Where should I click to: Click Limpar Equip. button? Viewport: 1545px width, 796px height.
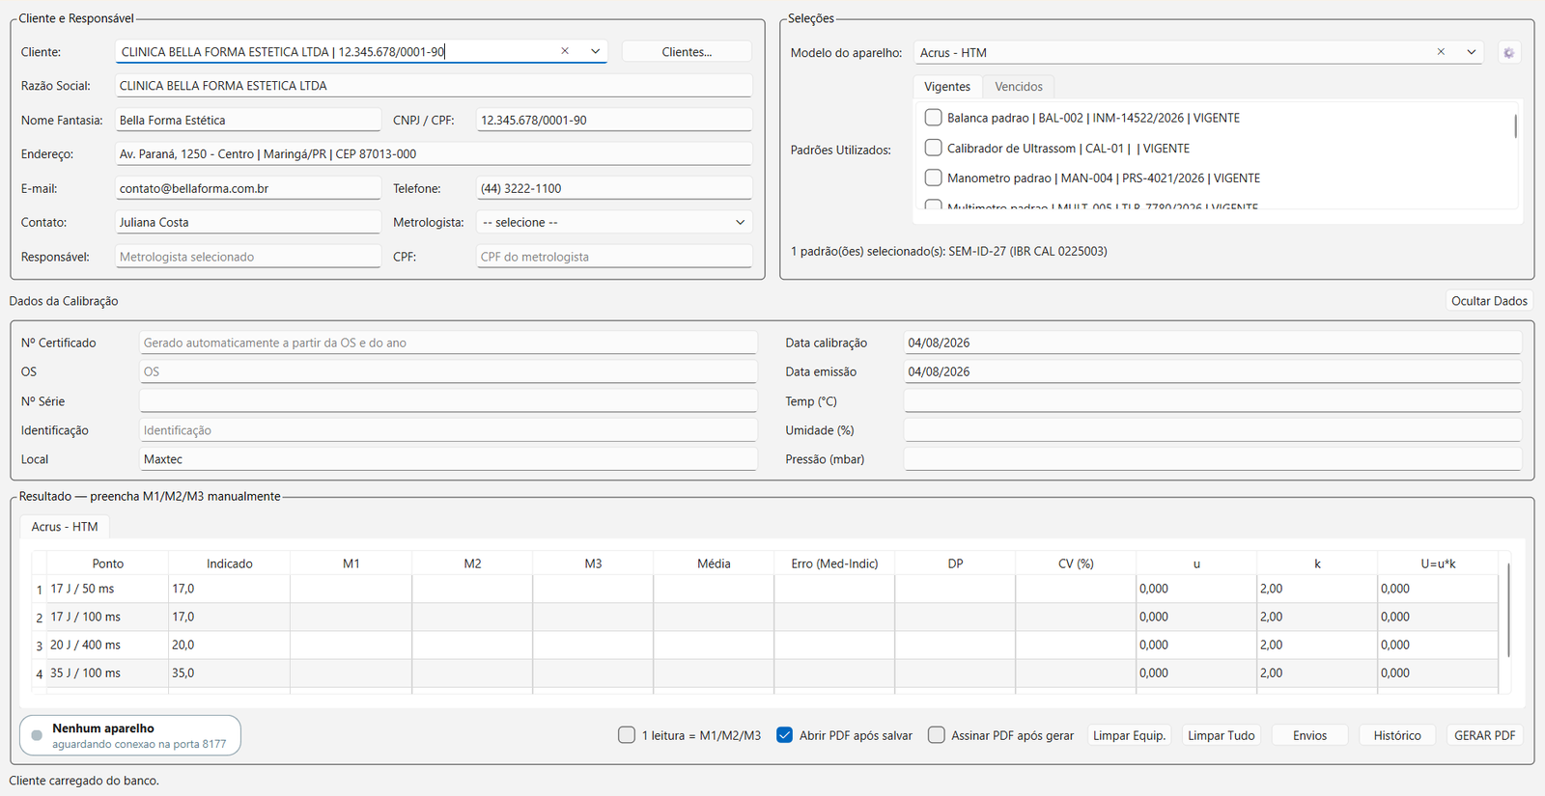(x=1130, y=735)
